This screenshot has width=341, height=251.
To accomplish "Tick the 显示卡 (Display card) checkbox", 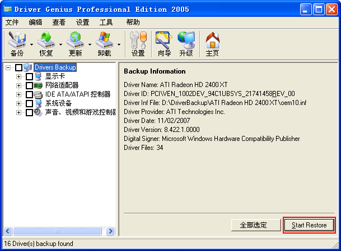I will tap(30, 76).
